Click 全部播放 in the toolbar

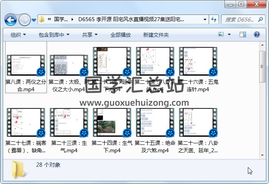click(121, 35)
